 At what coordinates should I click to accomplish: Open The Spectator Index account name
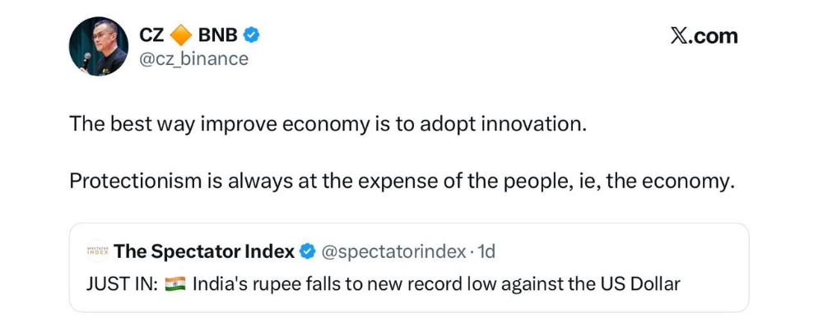point(204,251)
